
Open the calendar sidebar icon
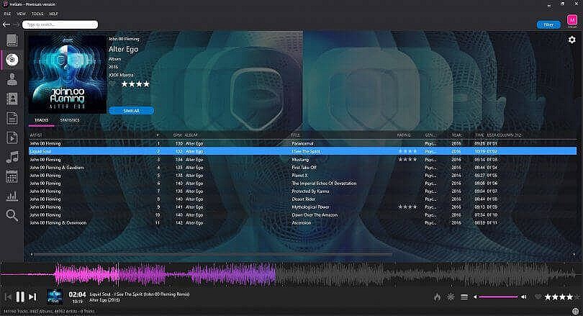tap(12, 176)
